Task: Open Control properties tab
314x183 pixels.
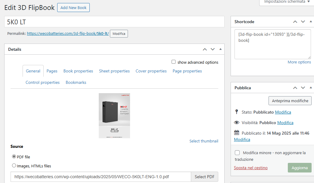Action: pyautogui.click(x=43, y=83)
